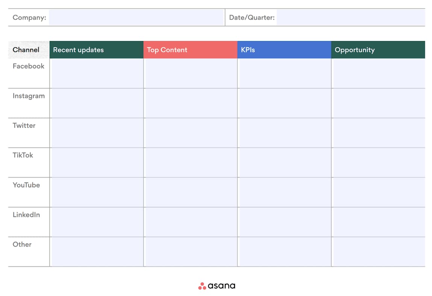Select the KPIs column header
The height and width of the screenshot is (296, 432).
click(284, 50)
